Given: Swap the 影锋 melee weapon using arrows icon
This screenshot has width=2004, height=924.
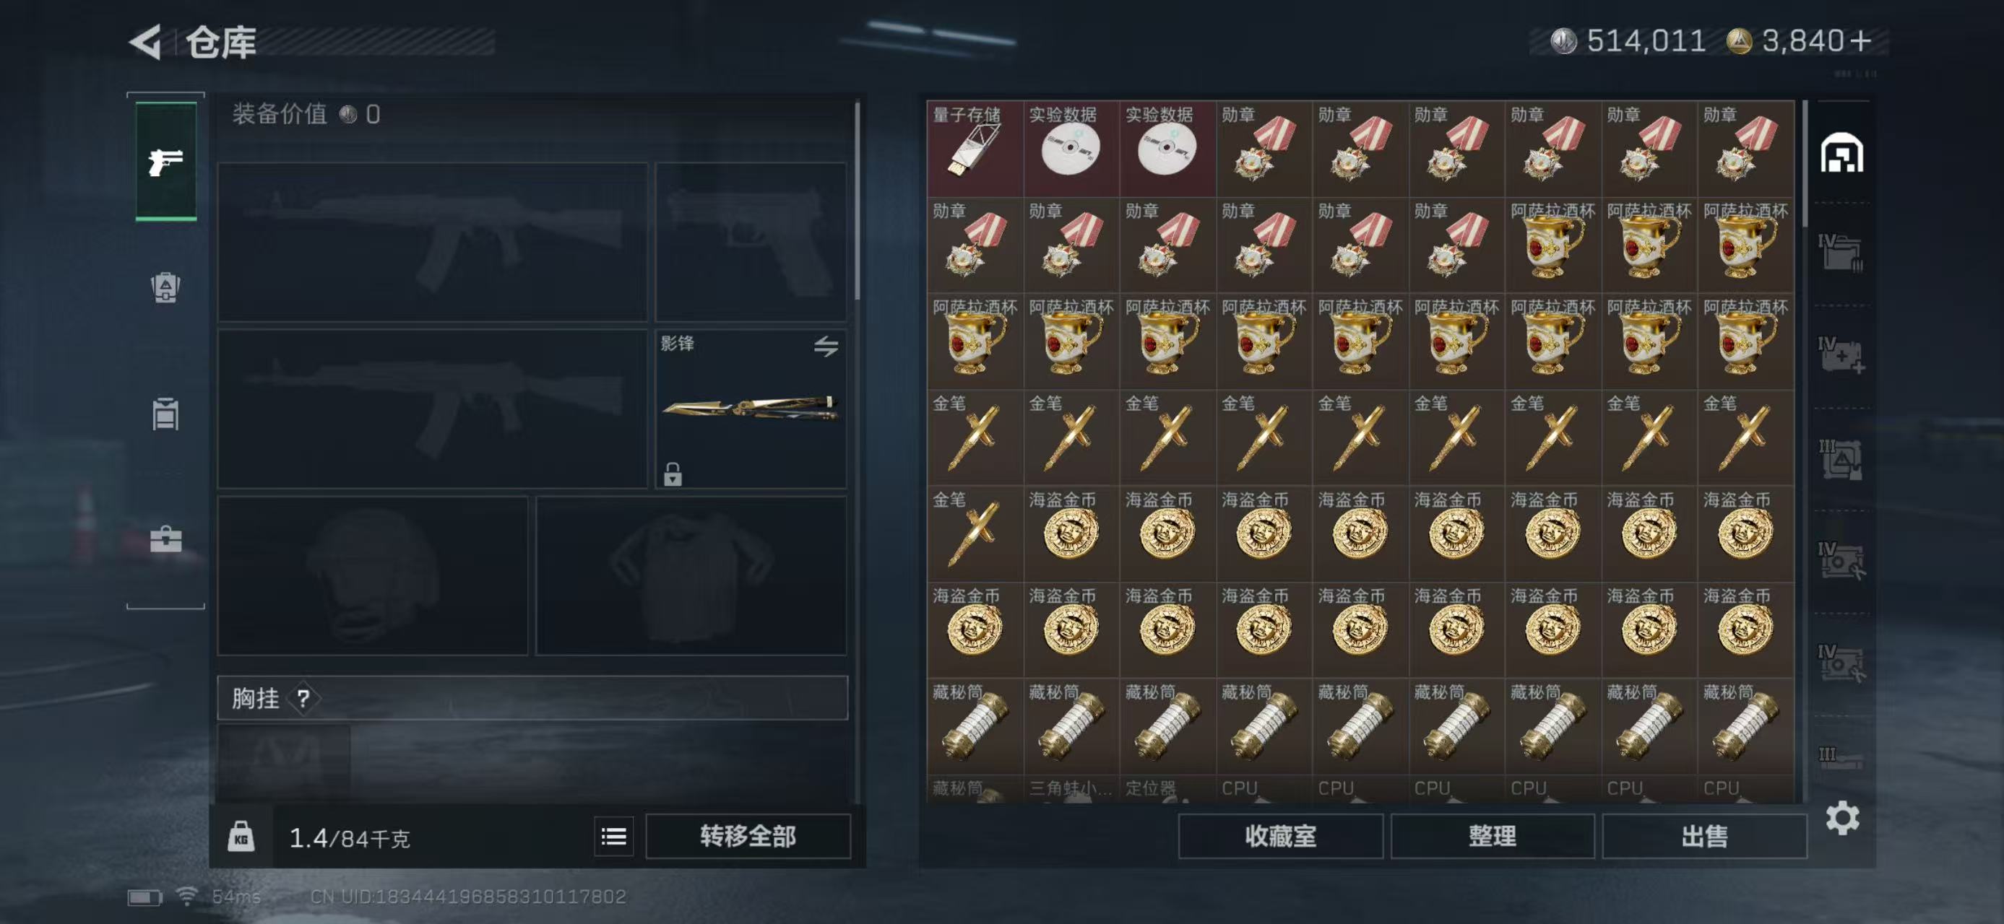Looking at the screenshot, I should [826, 346].
